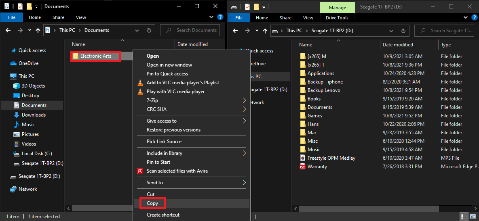This screenshot has width=479, height=221.
Task: Click the Music note icon in left sidebar
Action: (x=17, y=125)
